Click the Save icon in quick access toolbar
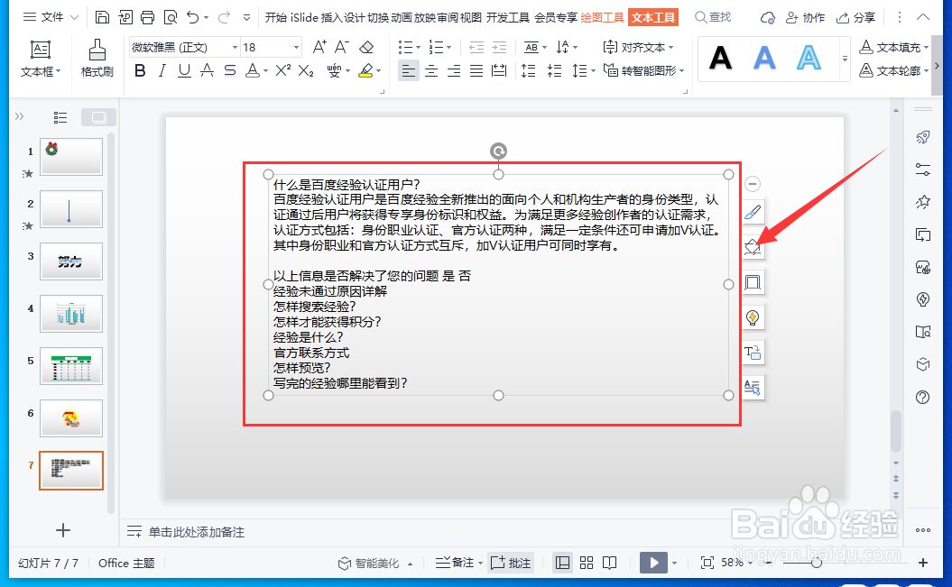Image resolution: width=952 pixels, height=587 pixels. pyautogui.click(x=102, y=17)
